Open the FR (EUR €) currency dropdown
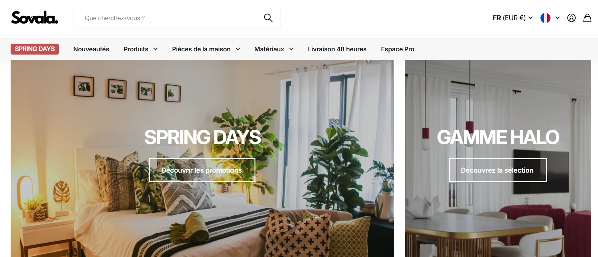Screen dimensions: 598x257 click(x=513, y=18)
